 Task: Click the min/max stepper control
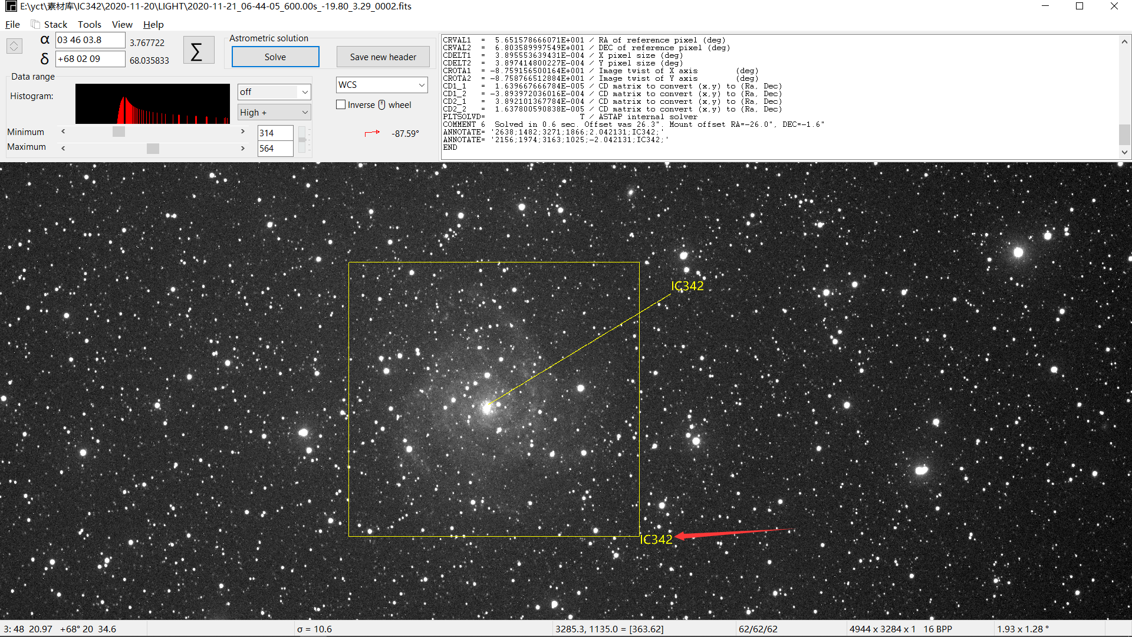[302, 140]
